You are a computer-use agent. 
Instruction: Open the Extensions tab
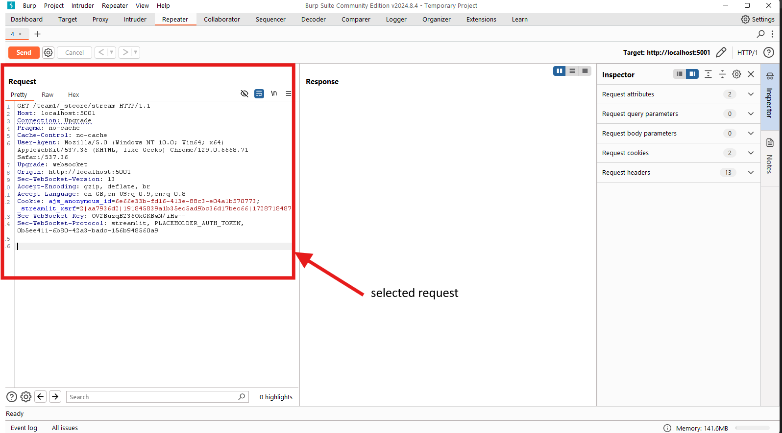pos(481,20)
